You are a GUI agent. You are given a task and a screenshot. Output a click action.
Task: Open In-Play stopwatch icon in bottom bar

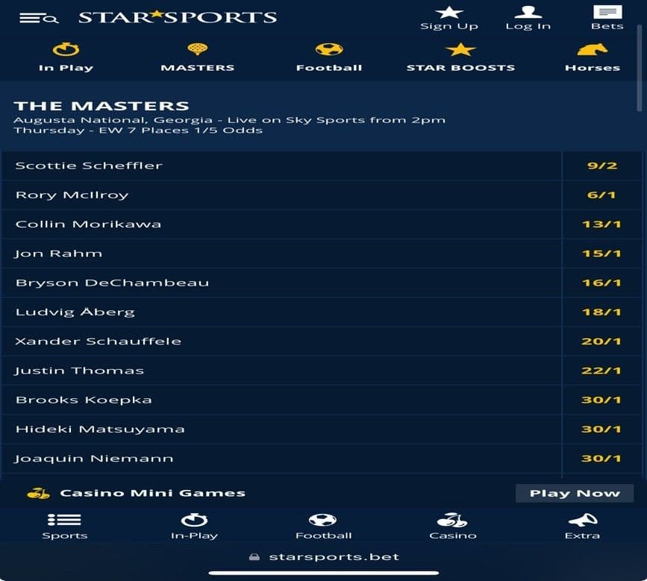coord(194,520)
